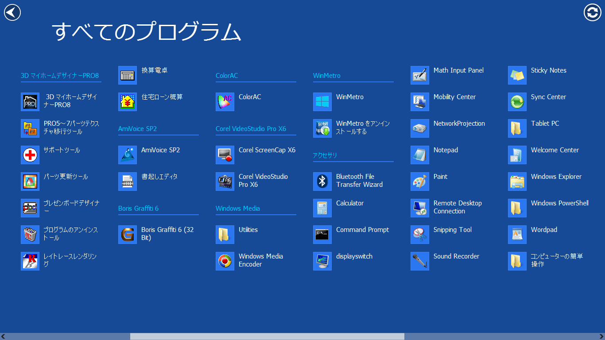Open the WinMetro app tile icon
The height and width of the screenshot is (340, 605).
(322, 102)
